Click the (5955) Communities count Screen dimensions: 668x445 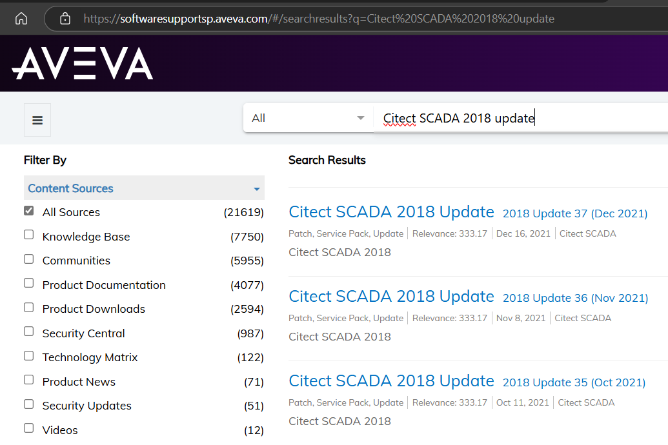pyautogui.click(x=247, y=261)
